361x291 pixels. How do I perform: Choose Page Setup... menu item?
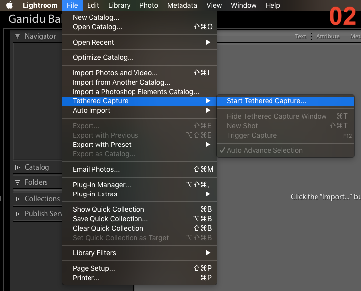[x=139, y=268]
